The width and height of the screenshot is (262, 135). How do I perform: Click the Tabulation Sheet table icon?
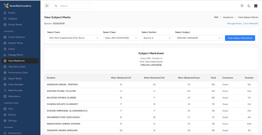pos(5,67)
